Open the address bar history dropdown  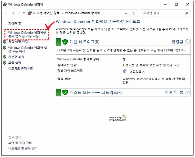(x=126, y=13)
